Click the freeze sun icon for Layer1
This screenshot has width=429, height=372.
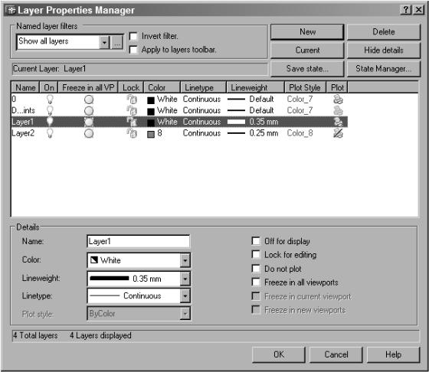coord(89,122)
